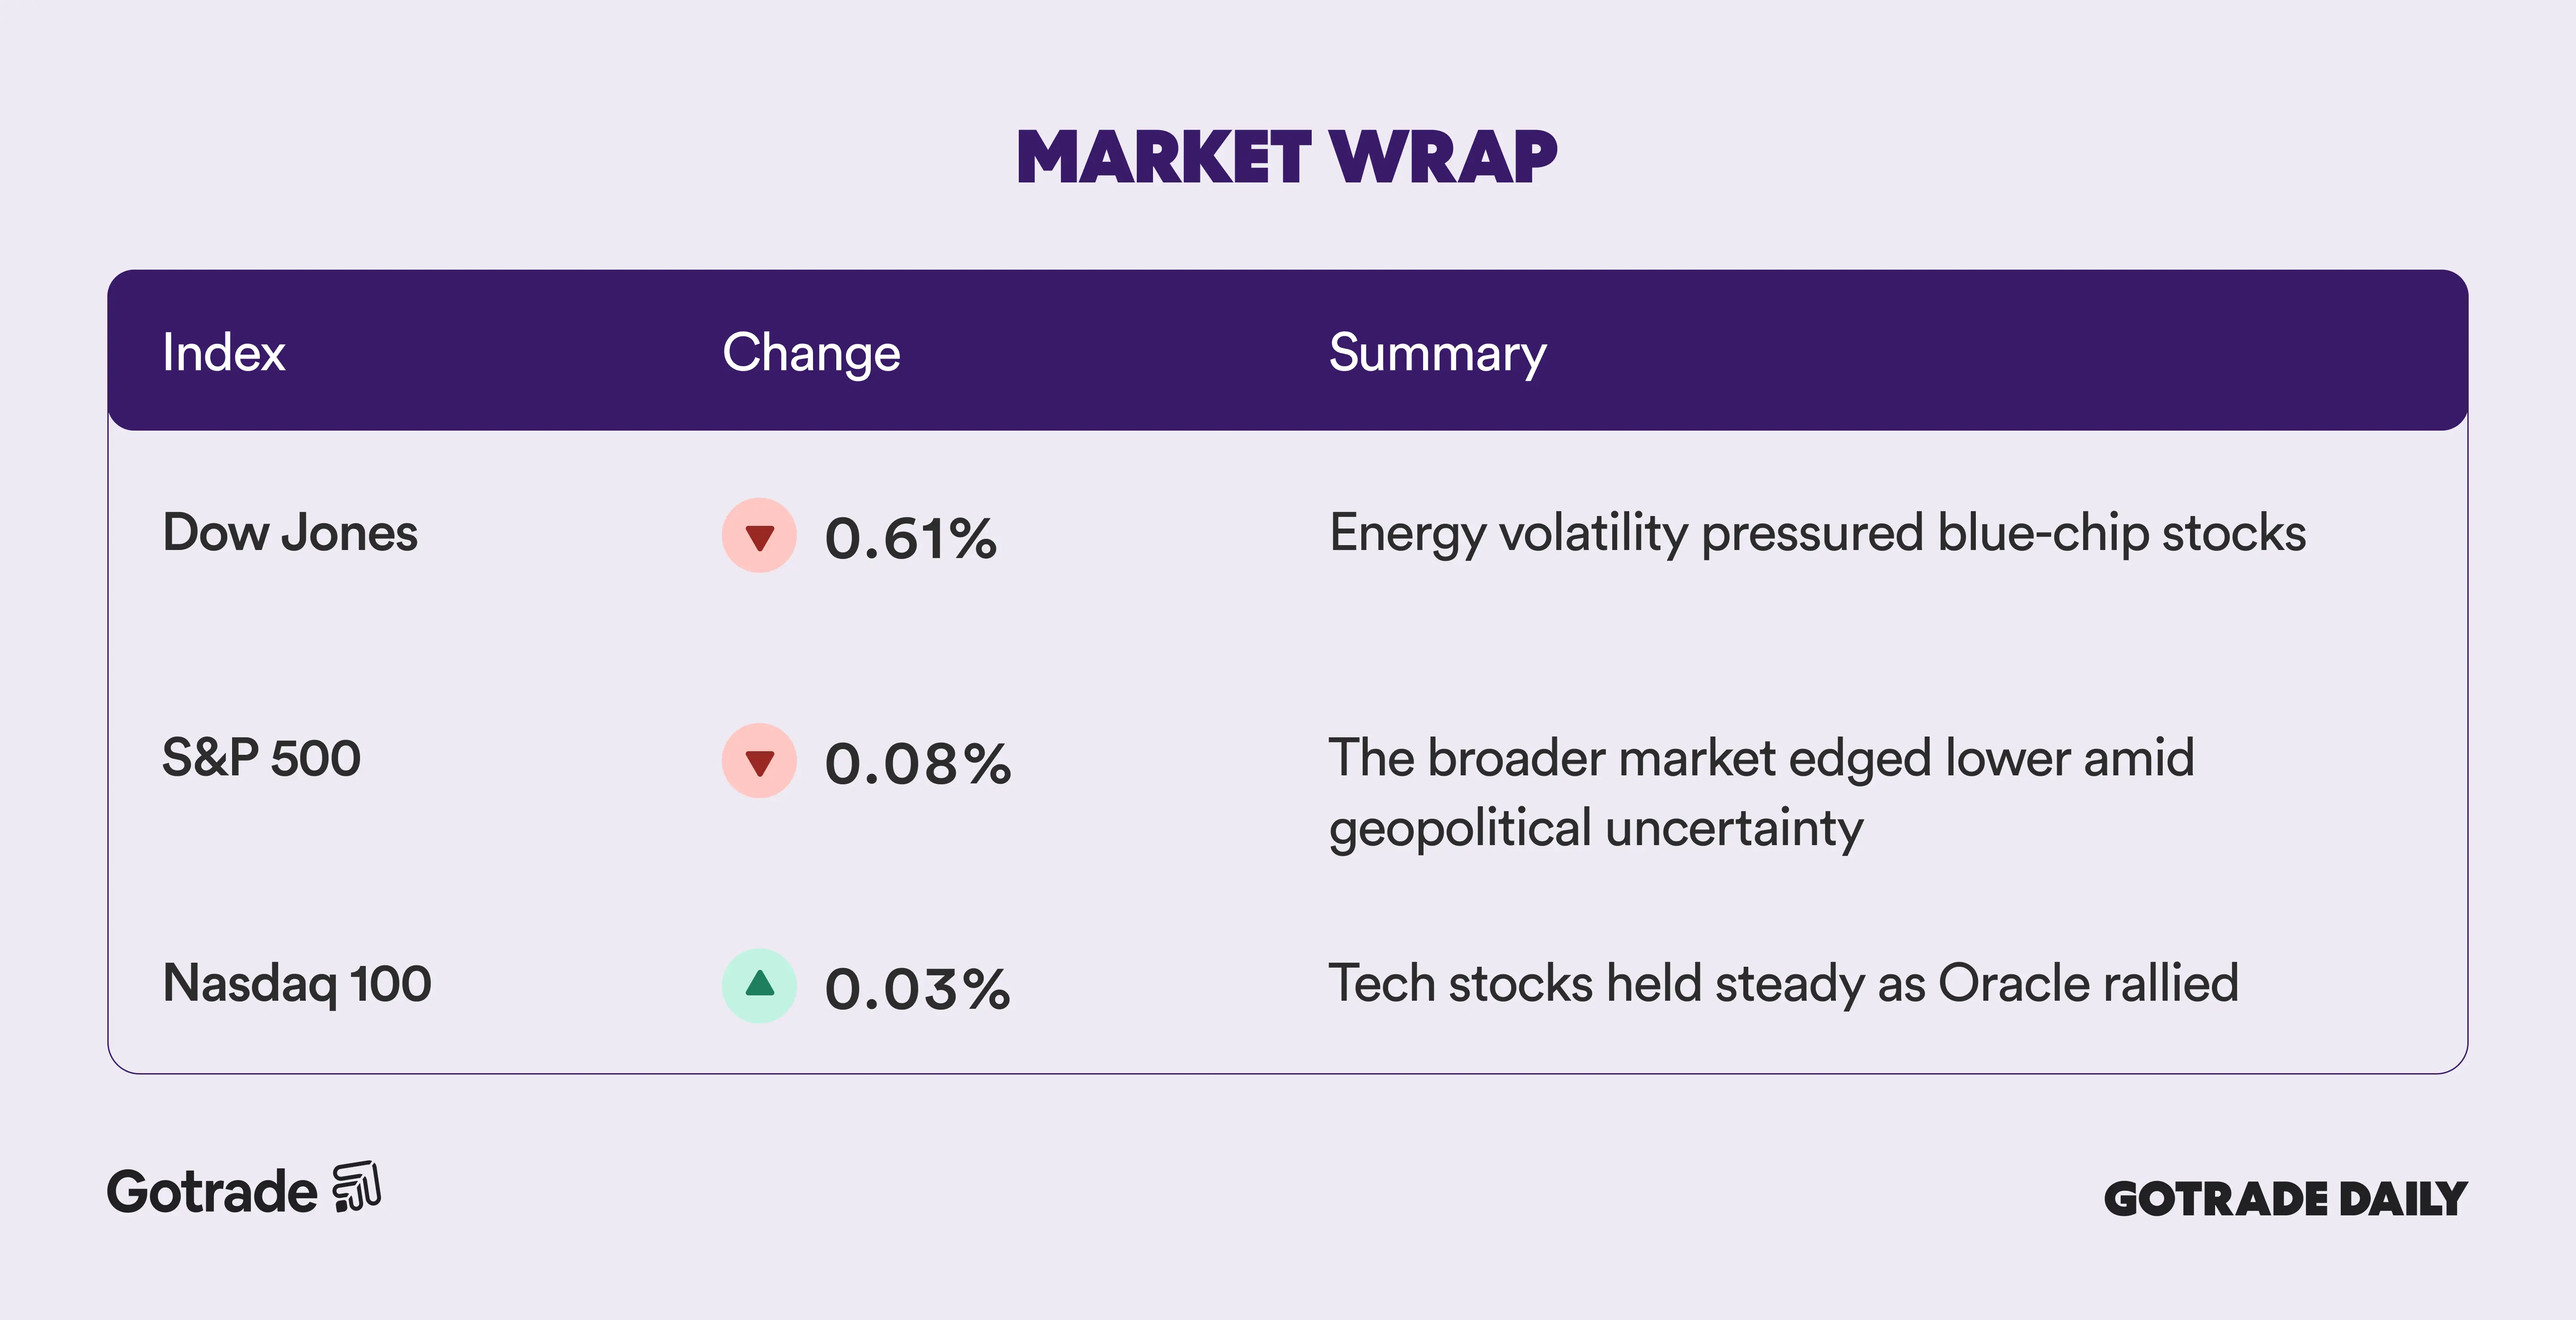Select the Summary column header
The width and height of the screenshot is (2576, 1320).
[1437, 353]
